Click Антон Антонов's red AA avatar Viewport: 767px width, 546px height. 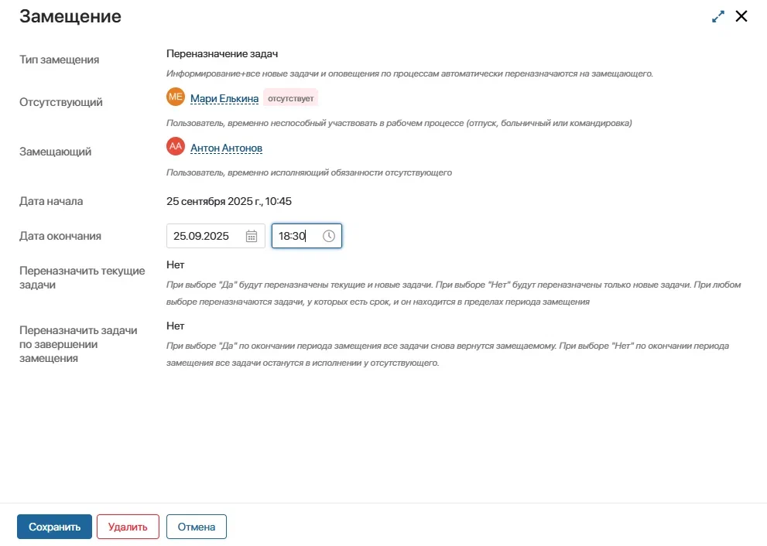pos(176,147)
